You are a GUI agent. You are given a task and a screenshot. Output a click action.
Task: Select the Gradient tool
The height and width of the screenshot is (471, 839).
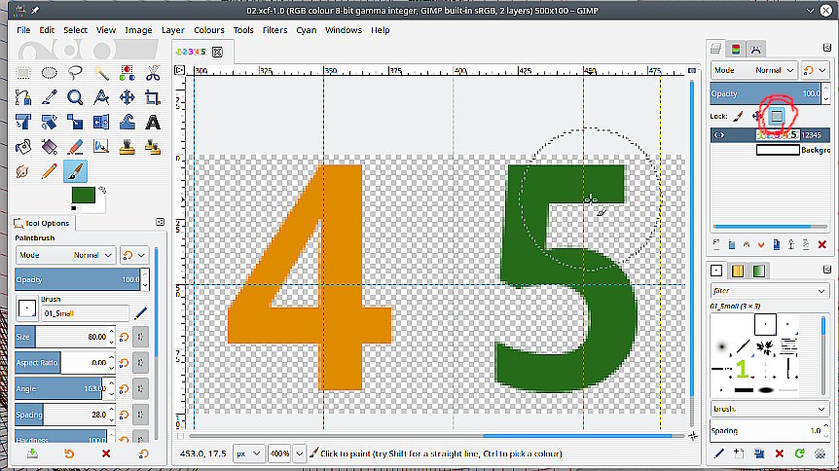(50, 147)
